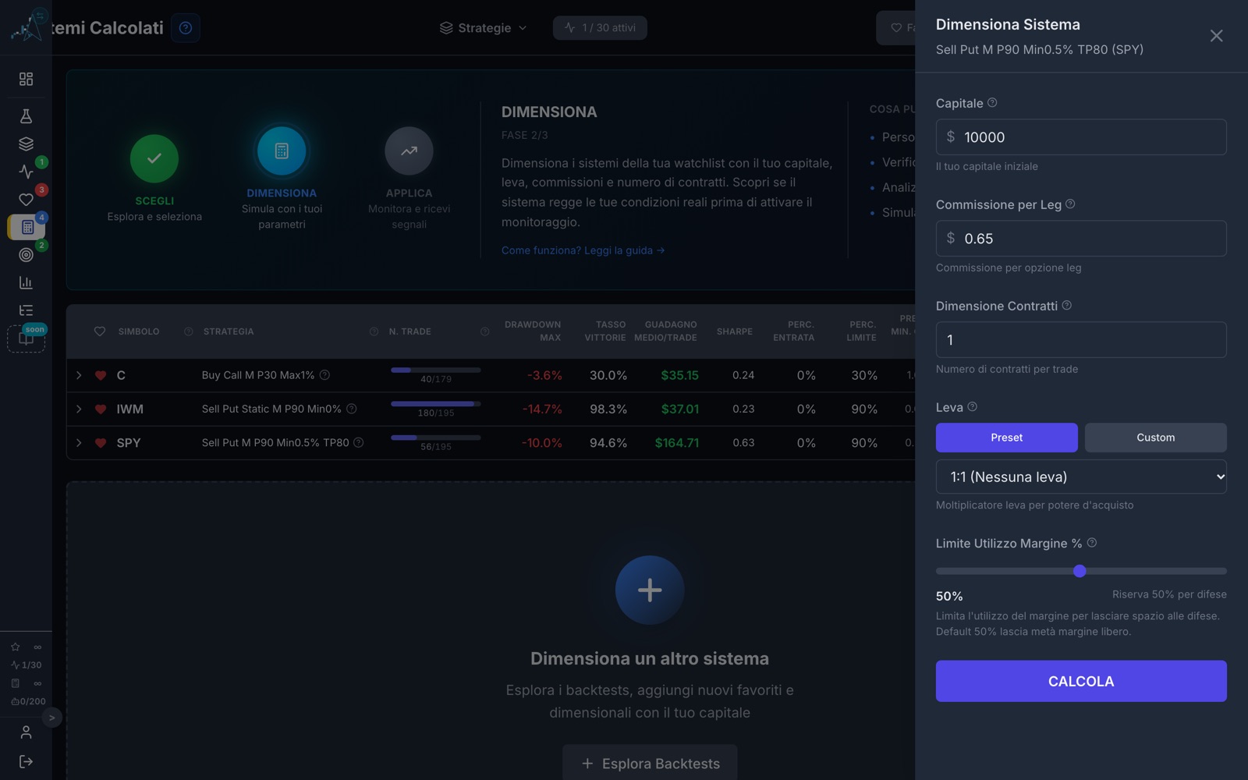
Task: Click the Esplora Backtests button
Action: point(650,763)
